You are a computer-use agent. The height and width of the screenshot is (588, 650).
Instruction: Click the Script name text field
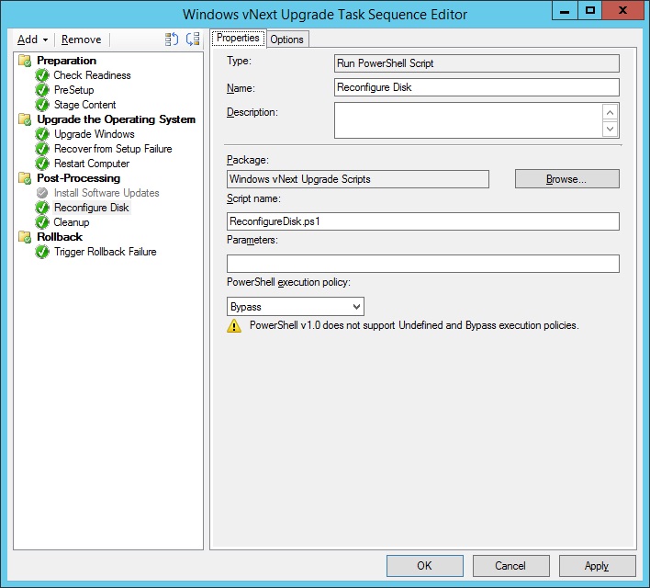[423, 221]
